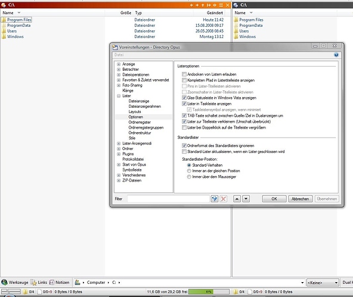Click the blue help icon in dialog
The width and height of the screenshot is (353, 297).
[x=336, y=55]
